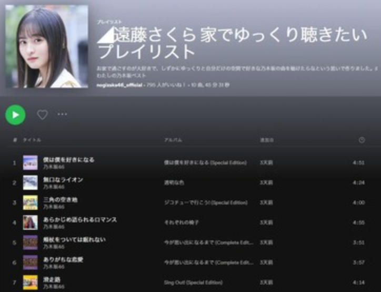
Task: Open artist 乃木坂46 under track 7
Action: click(x=54, y=287)
